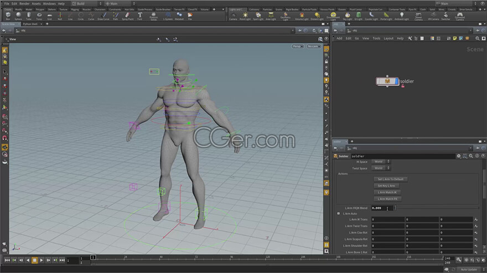487x273 pixels.
Task: Toggle the soldier node display flag
Action: pos(396,81)
